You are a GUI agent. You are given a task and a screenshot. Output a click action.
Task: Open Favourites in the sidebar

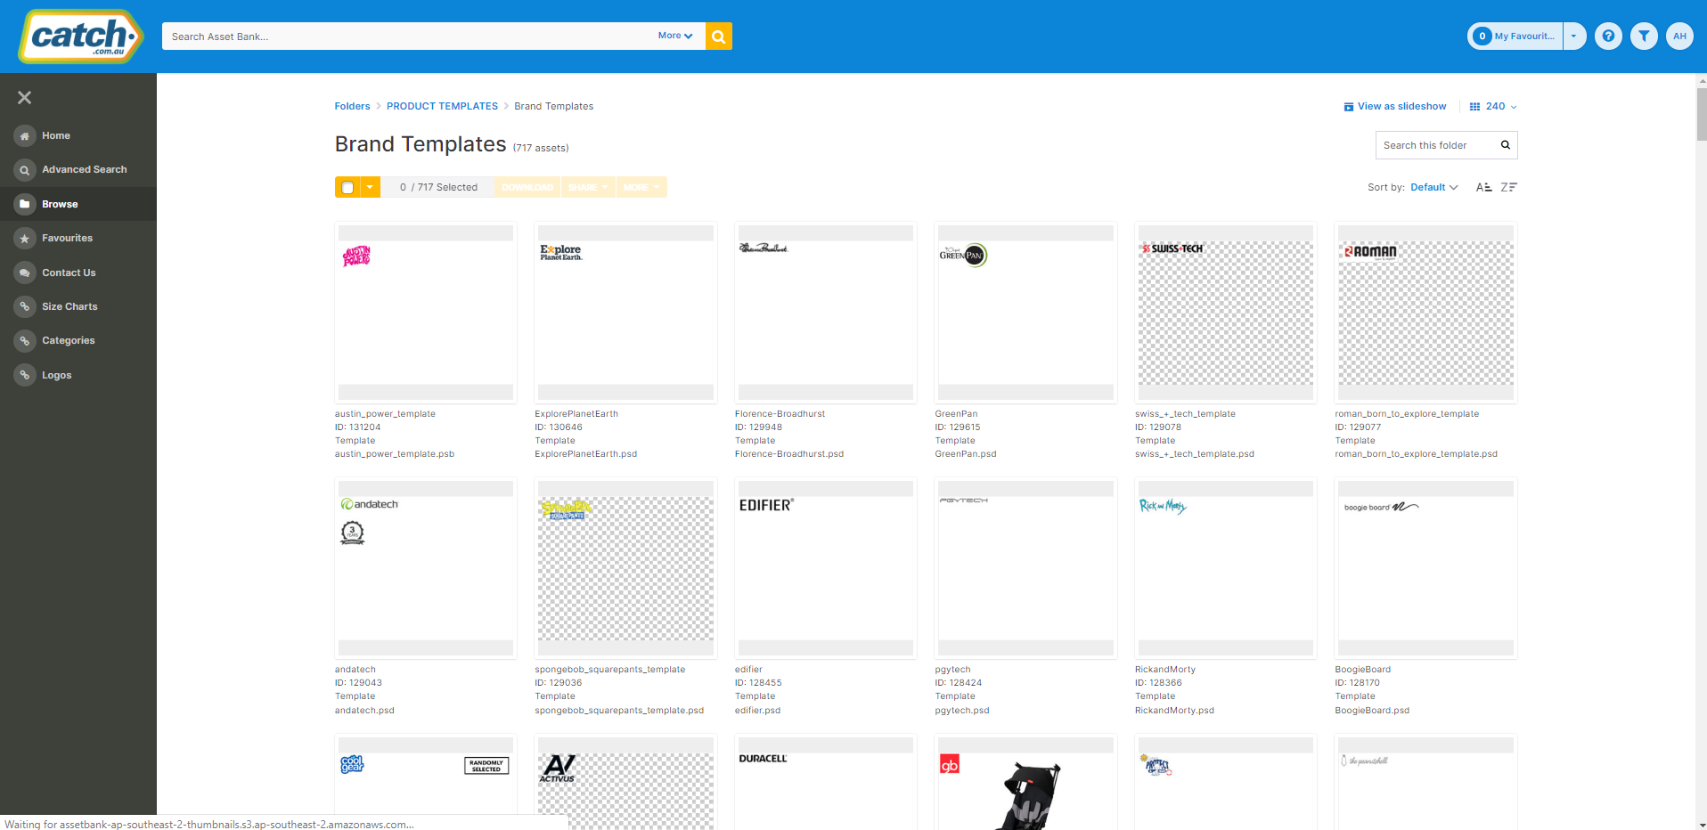[x=68, y=239]
